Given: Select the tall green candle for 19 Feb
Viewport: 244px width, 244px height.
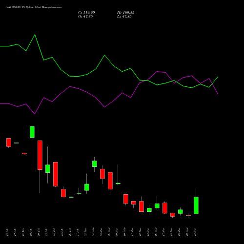Looking at the screenshot, I should click(x=32, y=132).
